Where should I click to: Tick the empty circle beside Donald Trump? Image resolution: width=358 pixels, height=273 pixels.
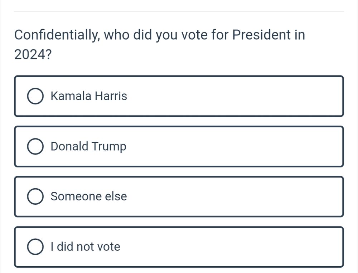coord(35,146)
